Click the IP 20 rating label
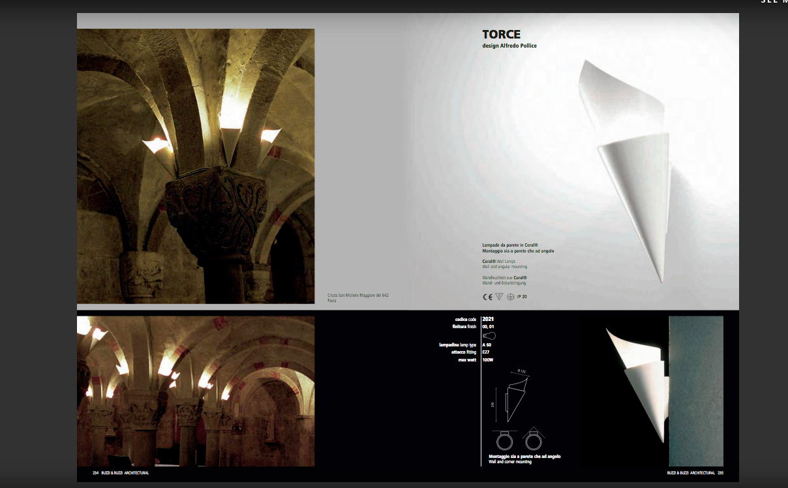 (522, 297)
